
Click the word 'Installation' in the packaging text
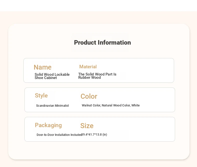tap(62, 135)
